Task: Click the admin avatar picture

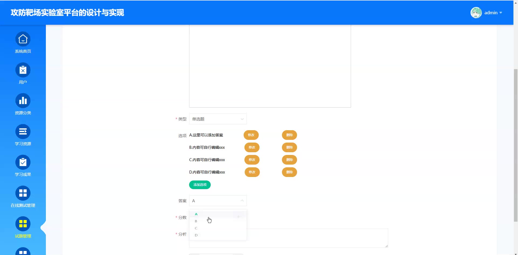Action: [476, 13]
